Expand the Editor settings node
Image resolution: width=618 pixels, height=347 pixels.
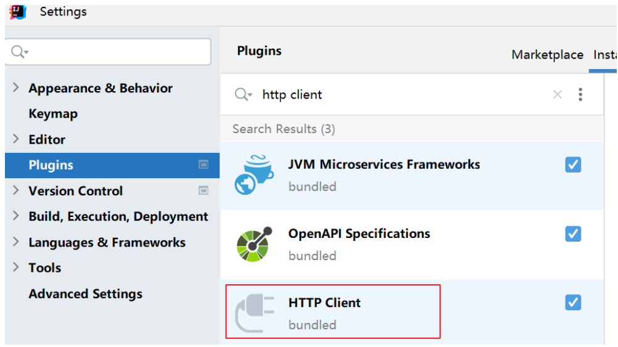pyautogui.click(x=16, y=139)
